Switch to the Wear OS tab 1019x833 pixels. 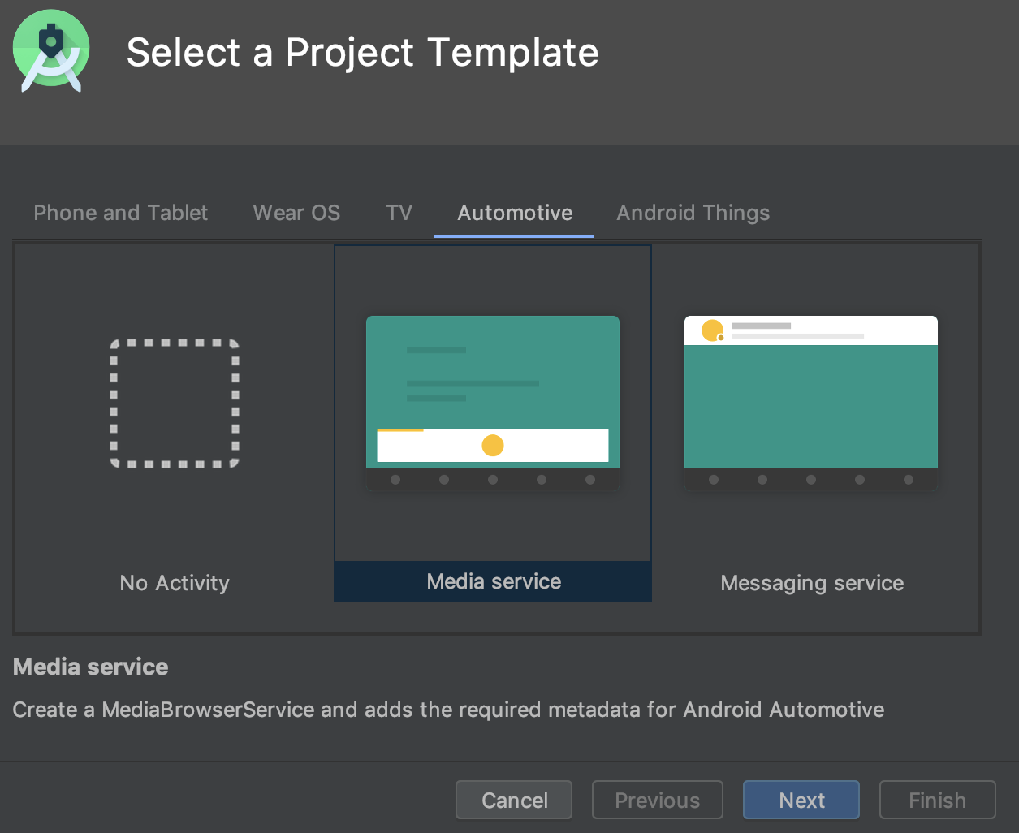296,213
